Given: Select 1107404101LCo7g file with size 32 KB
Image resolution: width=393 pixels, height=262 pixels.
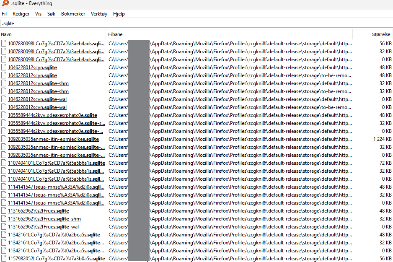Looking at the screenshot, I should point(56,171).
